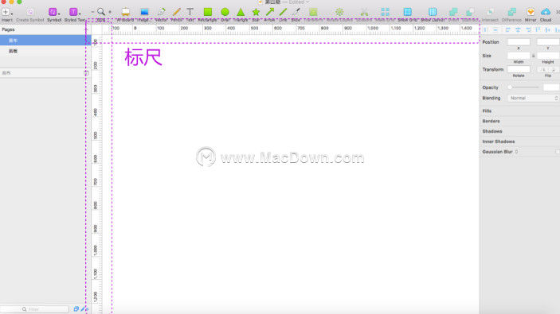Select the Pencil tool
Image resolution: width=560 pixels, height=314 pixels.
click(x=176, y=12)
